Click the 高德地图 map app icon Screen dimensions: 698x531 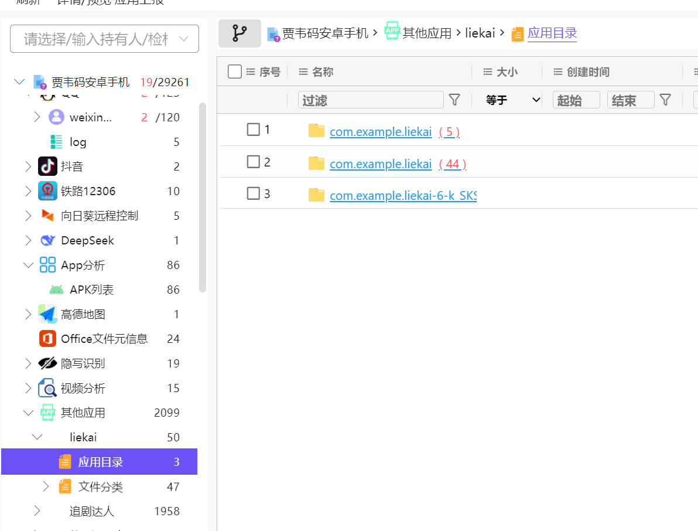(x=47, y=314)
